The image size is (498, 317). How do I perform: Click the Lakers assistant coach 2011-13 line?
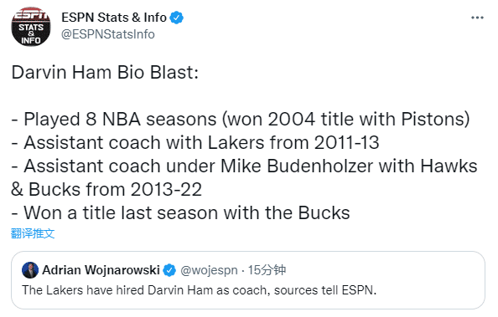195,143
